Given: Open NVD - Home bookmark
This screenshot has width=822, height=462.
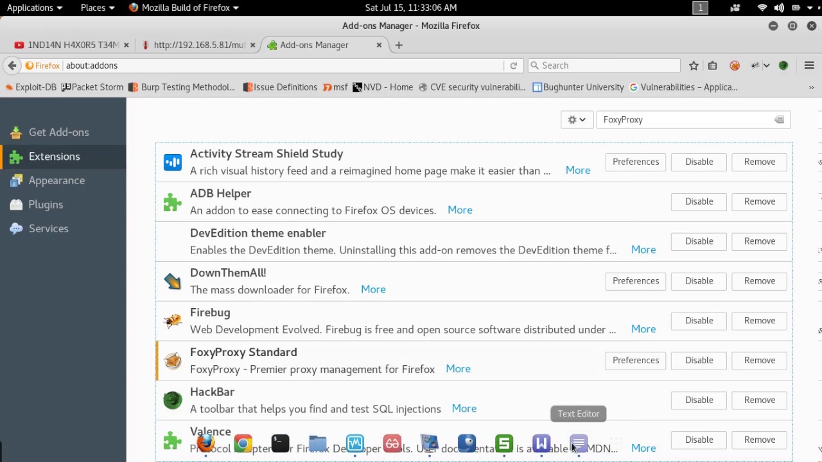Looking at the screenshot, I should click(383, 87).
